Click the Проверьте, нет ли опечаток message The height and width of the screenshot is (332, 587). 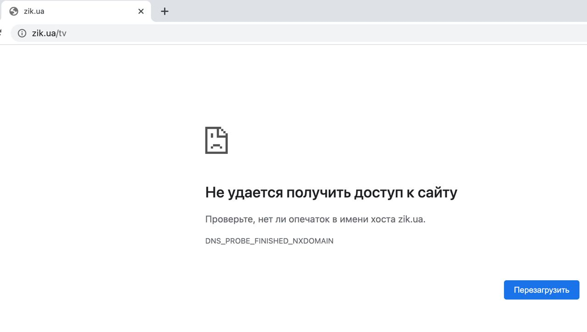(315, 219)
